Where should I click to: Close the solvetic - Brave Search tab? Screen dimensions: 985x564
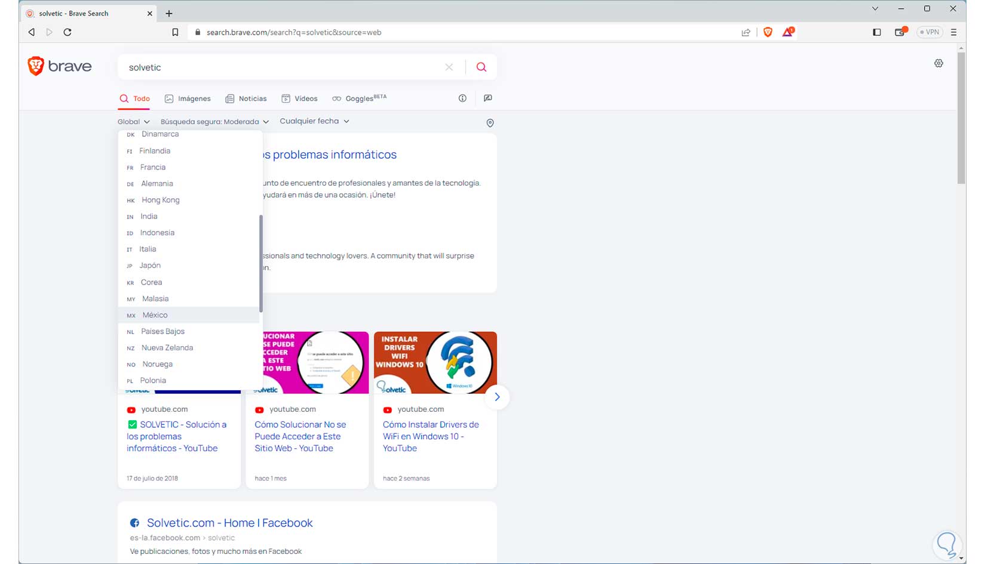tap(150, 13)
